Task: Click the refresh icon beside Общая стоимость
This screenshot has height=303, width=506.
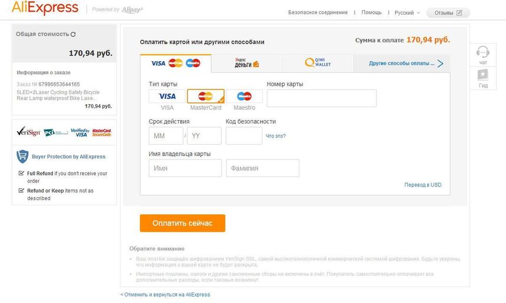Action: [x=73, y=34]
